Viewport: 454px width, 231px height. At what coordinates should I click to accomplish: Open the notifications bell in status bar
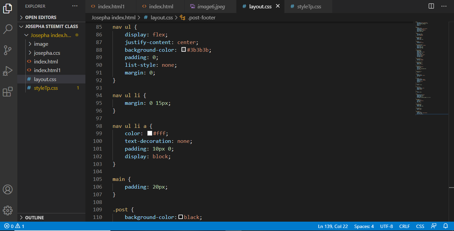pos(445,226)
